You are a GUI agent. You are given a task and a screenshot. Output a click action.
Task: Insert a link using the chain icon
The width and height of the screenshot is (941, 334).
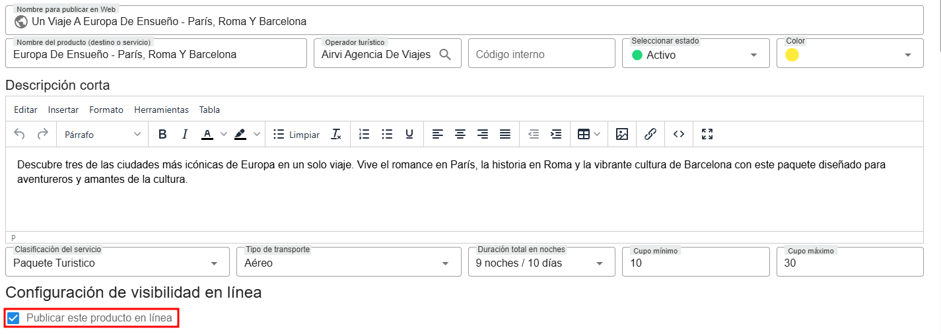point(650,134)
